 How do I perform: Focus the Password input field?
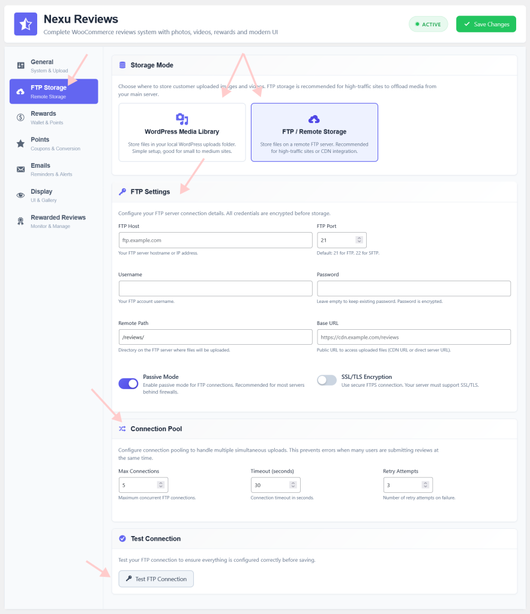(x=414, y=288)
